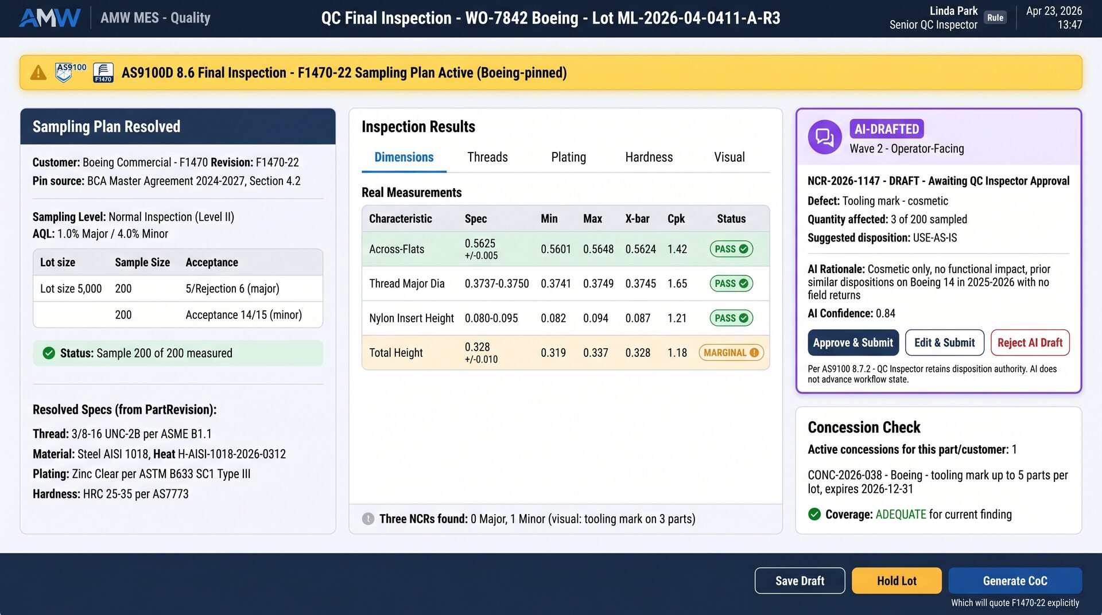Click the Apr 23, 2026 date display
1102x615 pixels.
pos(1054,11)
